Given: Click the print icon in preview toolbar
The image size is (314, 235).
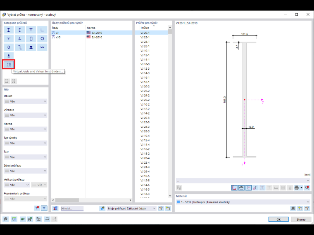Looking at the screenshot, I should click(297, 188).
